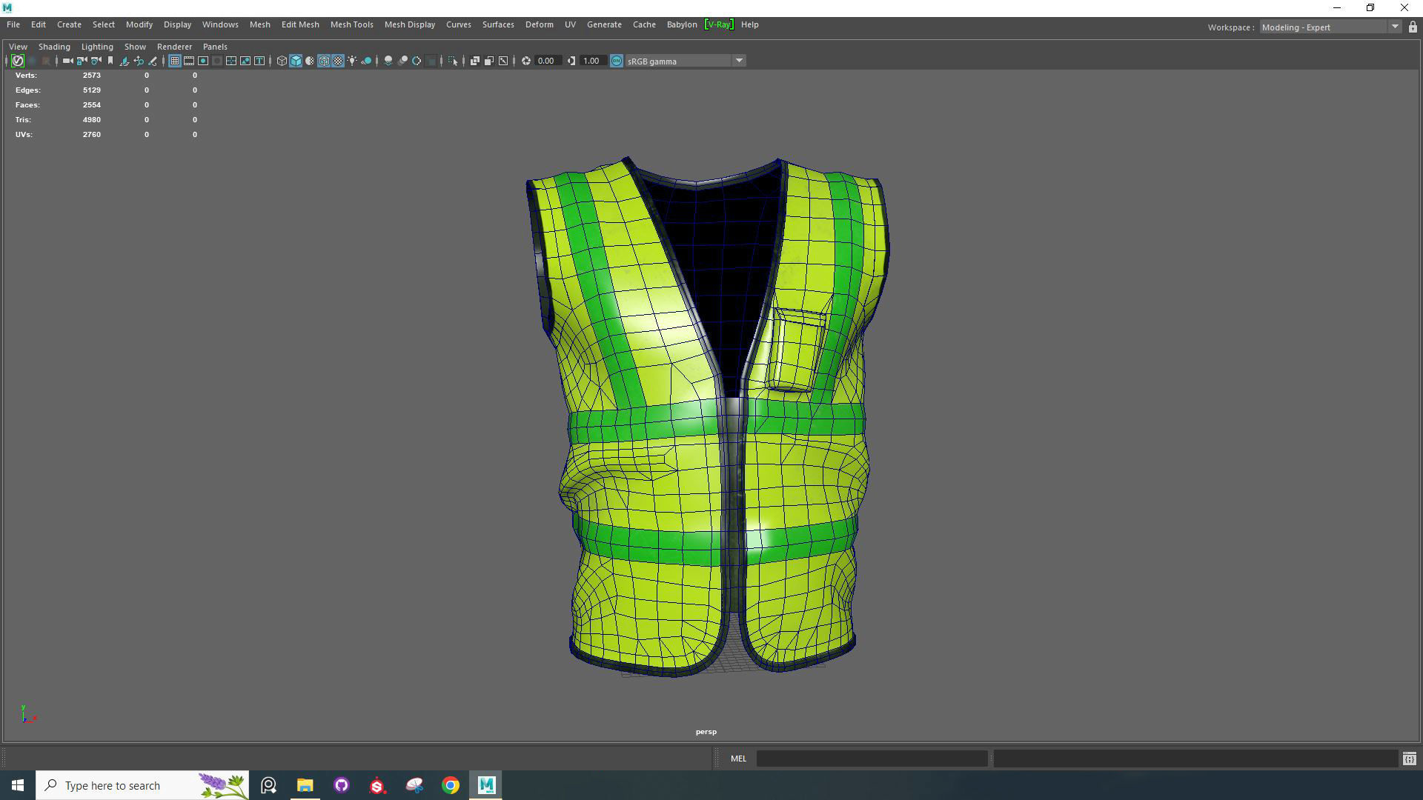Viewport: 1423px width, 800px height.
Task: Toggle the textured checker display icon
Action: pos(338,61)
